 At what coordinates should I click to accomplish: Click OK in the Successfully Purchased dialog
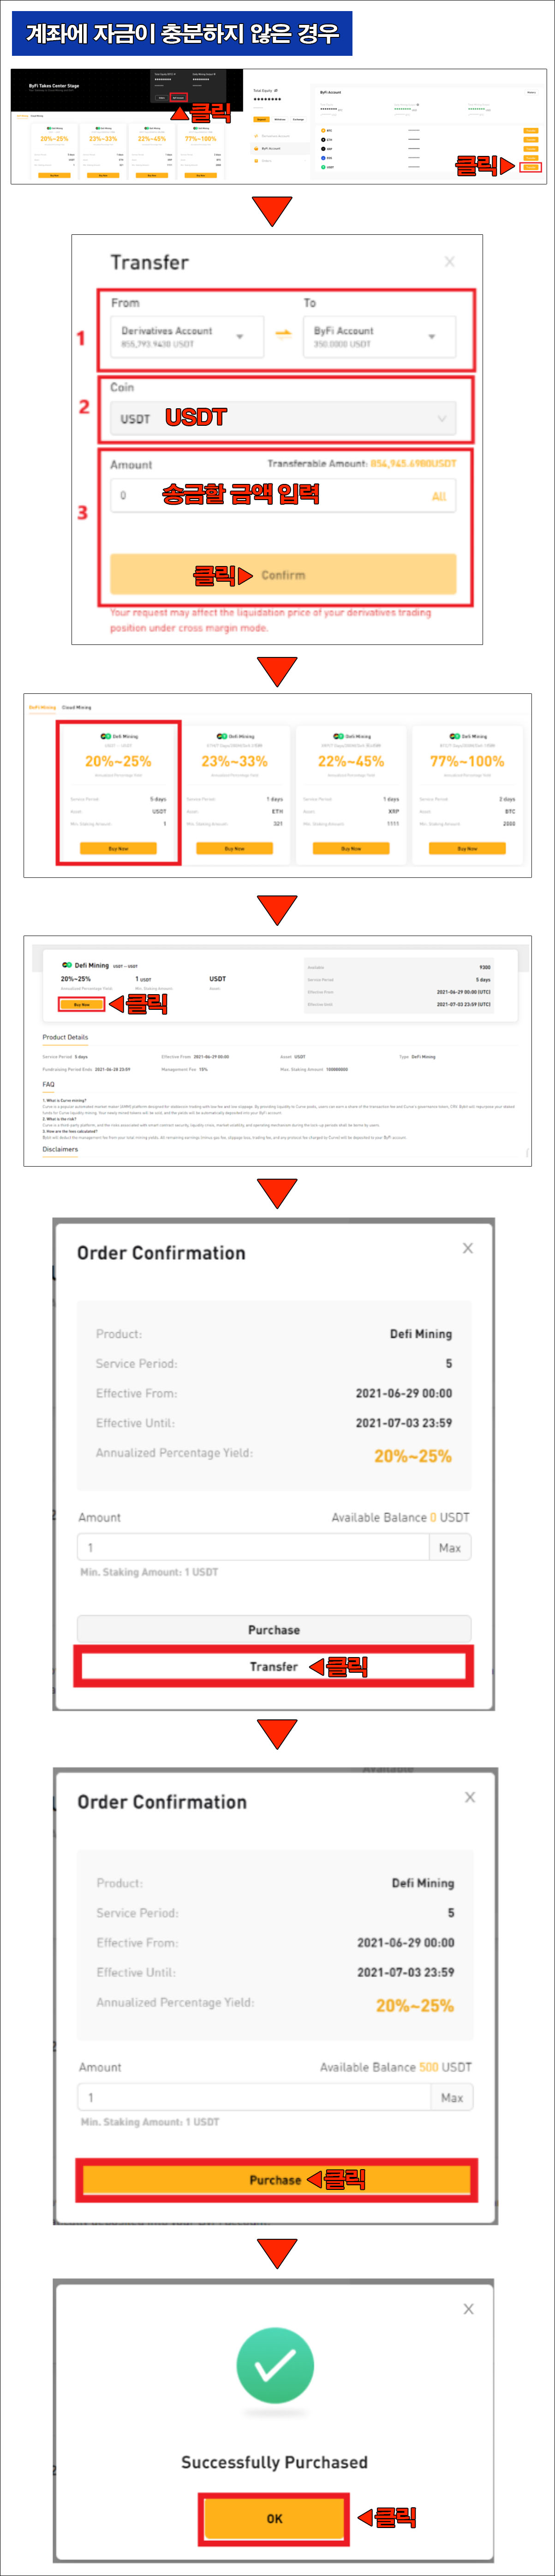click(x=275, y=2519)
